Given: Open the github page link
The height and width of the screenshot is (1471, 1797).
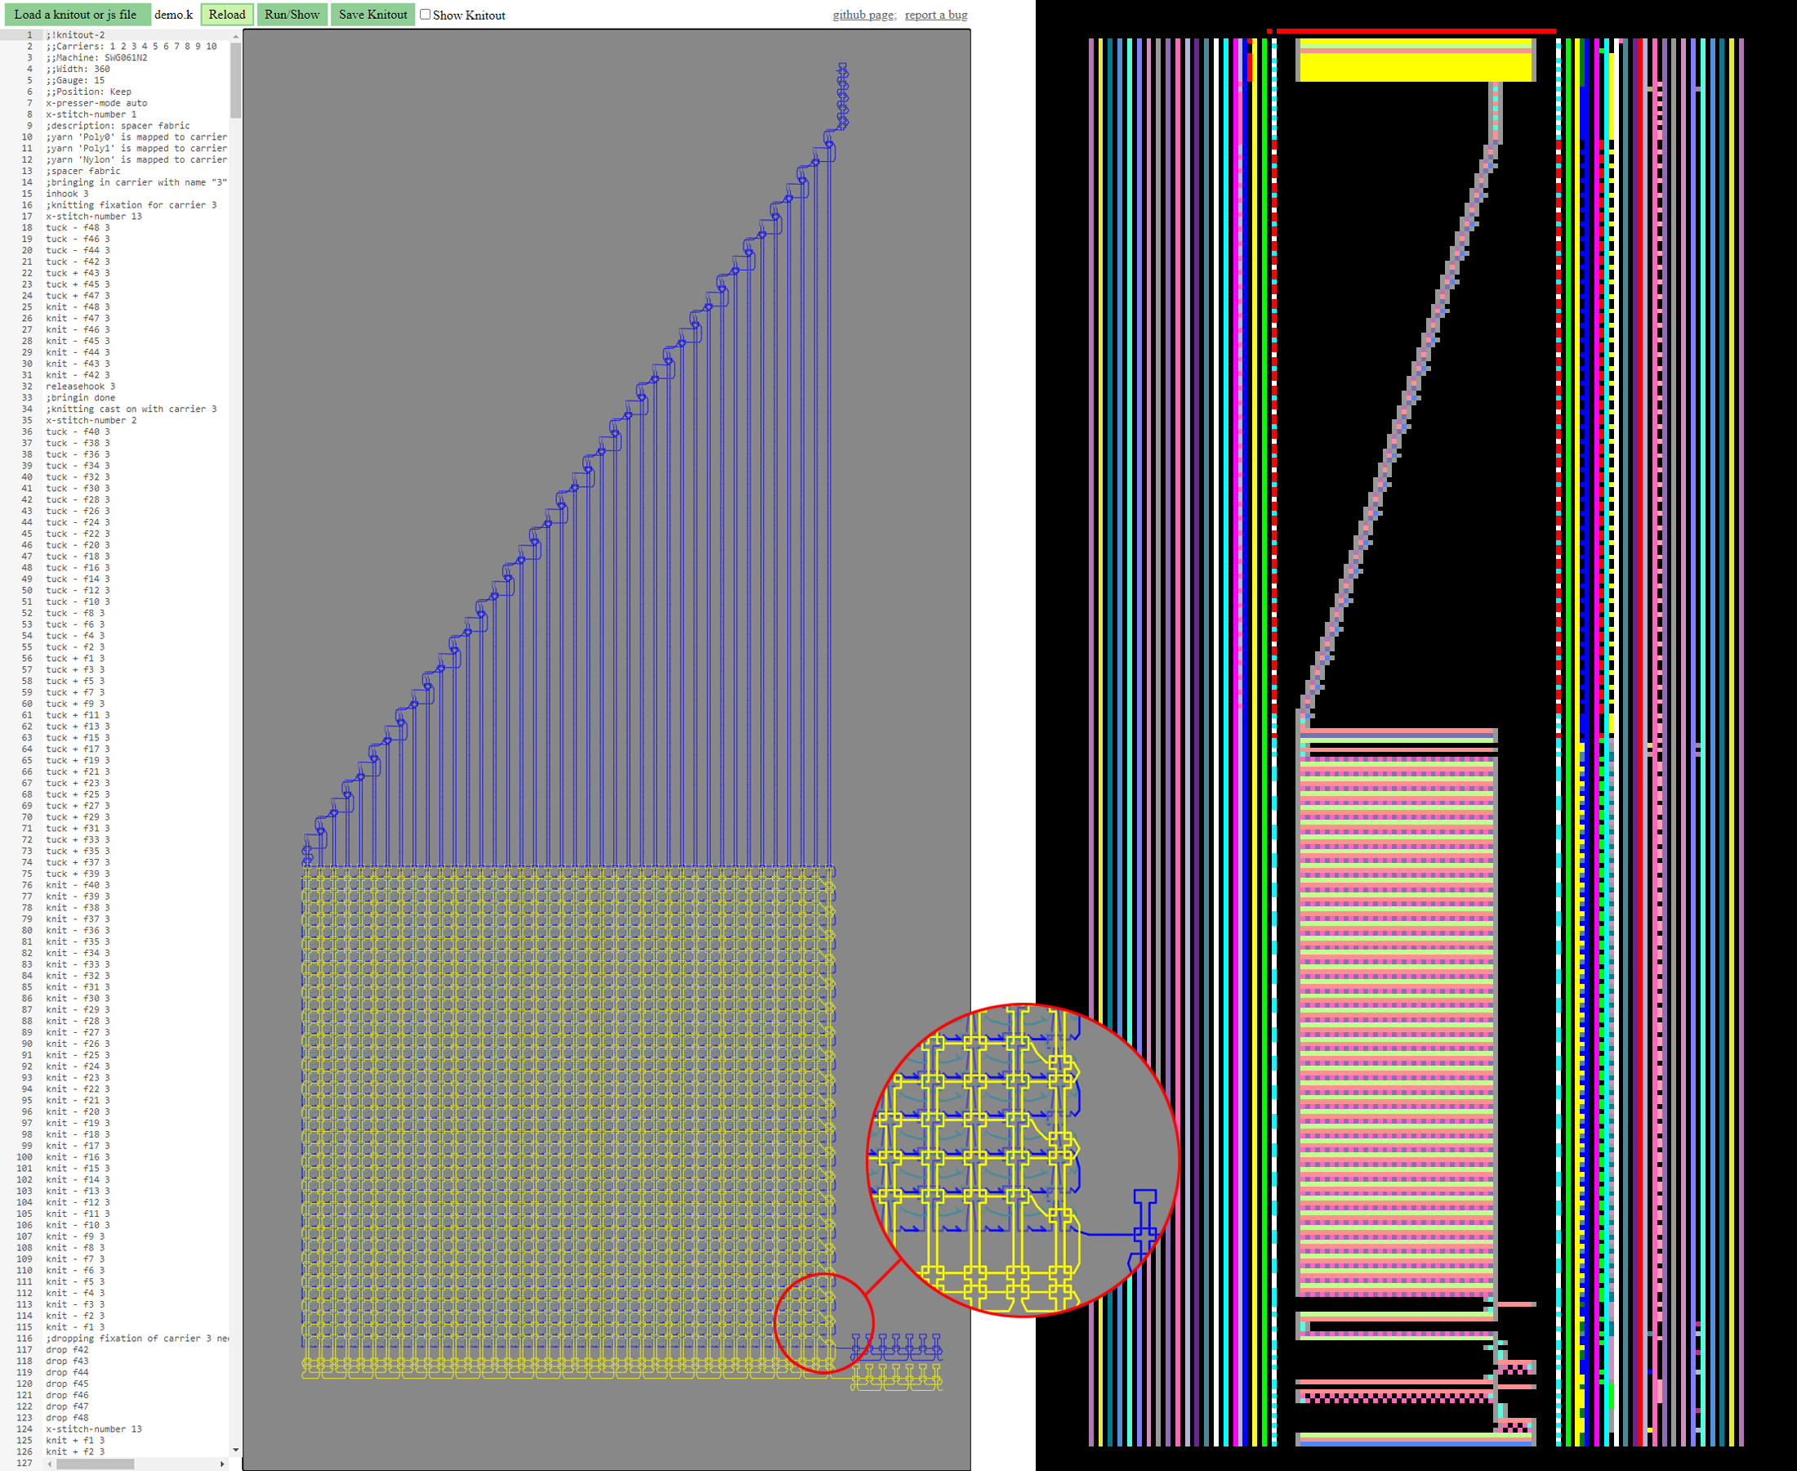Looking at the screenshot, I should [x=863, y=15].
